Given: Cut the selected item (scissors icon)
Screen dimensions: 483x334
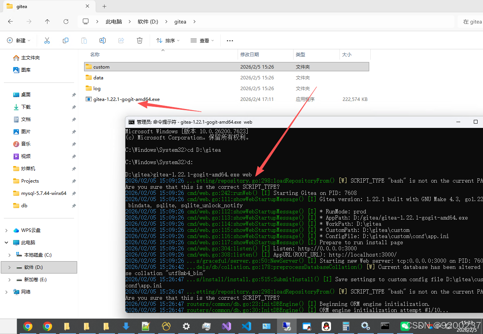Looking at the screenshot, I should pos(47,40).
